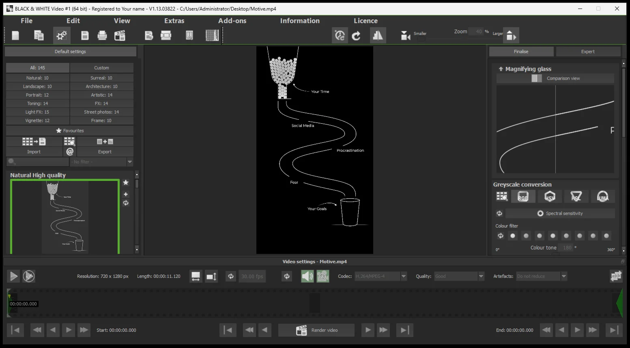The width and height of the screenshot is (630, 348).
Task: Add preset to favourites with star icon
Action: click(126, 183)
